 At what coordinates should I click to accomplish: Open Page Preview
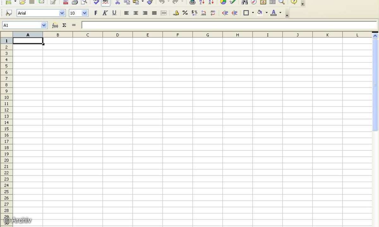point(84,2)
